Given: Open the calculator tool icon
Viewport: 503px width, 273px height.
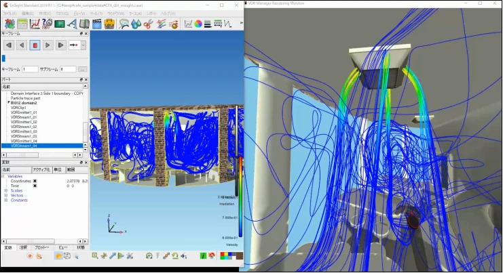Looking at the screenshot, I should tap(22, 24).
